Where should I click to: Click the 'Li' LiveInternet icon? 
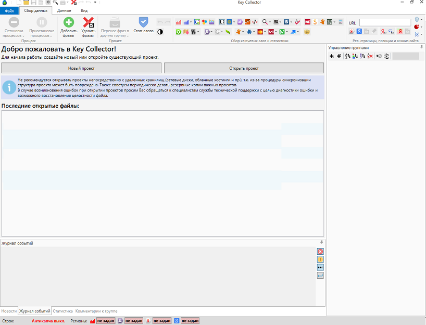coord(222,22)
